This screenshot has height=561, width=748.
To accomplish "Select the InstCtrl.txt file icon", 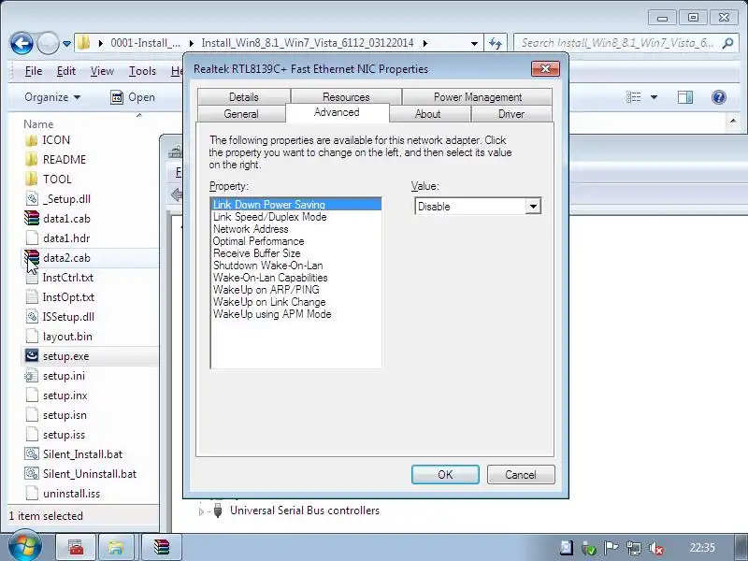I will tap(32, 278).
